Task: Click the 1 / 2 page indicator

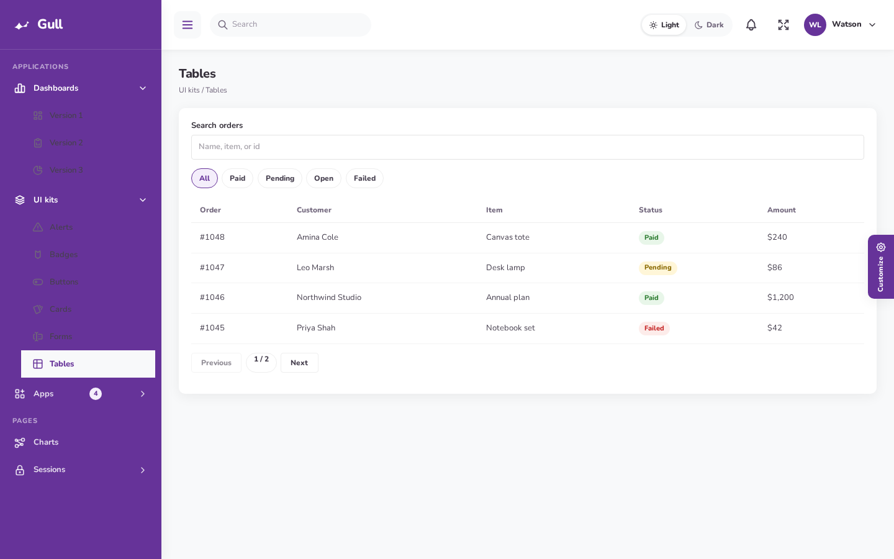Action: (x=261, y=363)
